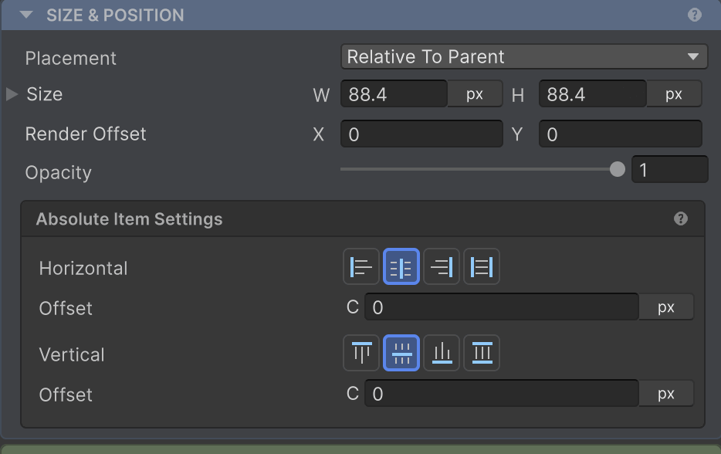The height and width of the screenshot is (454, 721).
Task: Expand the Size row options
Action: [x=12, y=94]
